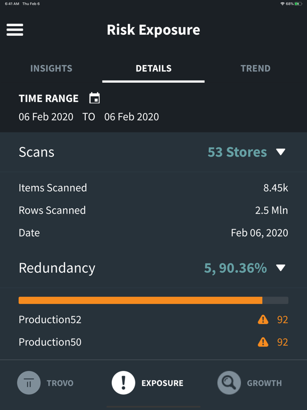This screenshot has height=410, width=307.
Task: Tap the end date after TO
Action: click(x=132, y=116)
